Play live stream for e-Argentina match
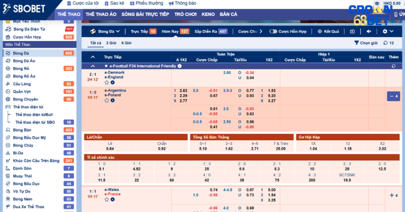 113,100
